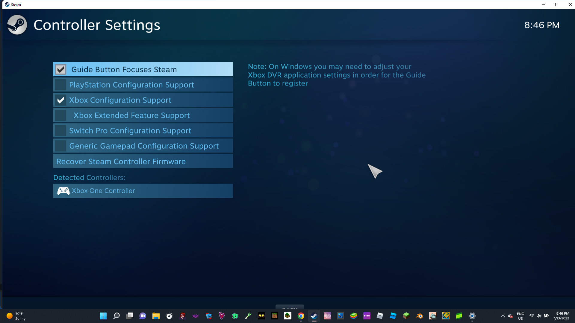Enable Switch Pro Configuration Support
The height and width of the screenshot is (323, 575).
pyautogui.click(x=60, y=131)
